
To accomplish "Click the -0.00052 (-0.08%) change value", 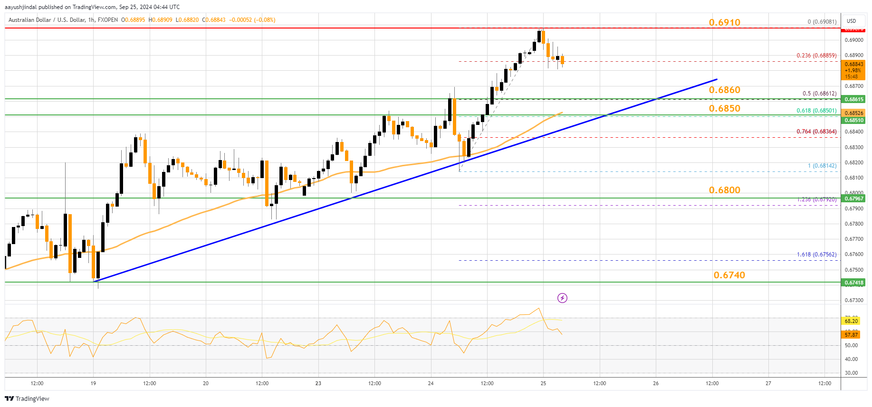I will coord(252,20).
